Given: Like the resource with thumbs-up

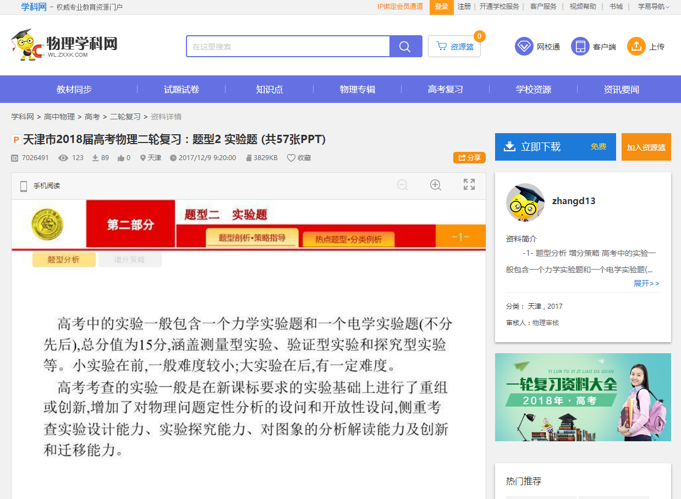Looking at the screenshot, I should tap(121, 158).
